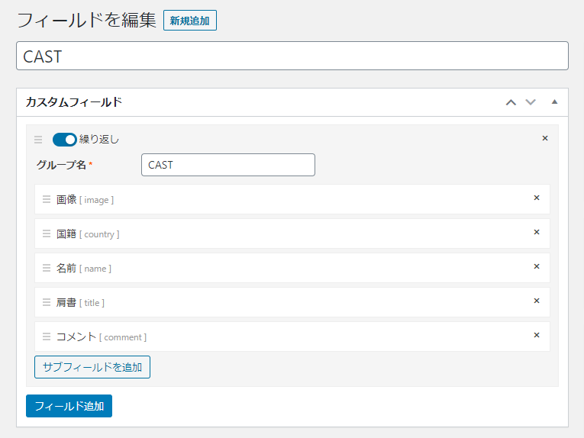The width and height of the screenshot is (584, 438).
Task: Remove the コメント [comment] subfield
Action: pos(536,335)
